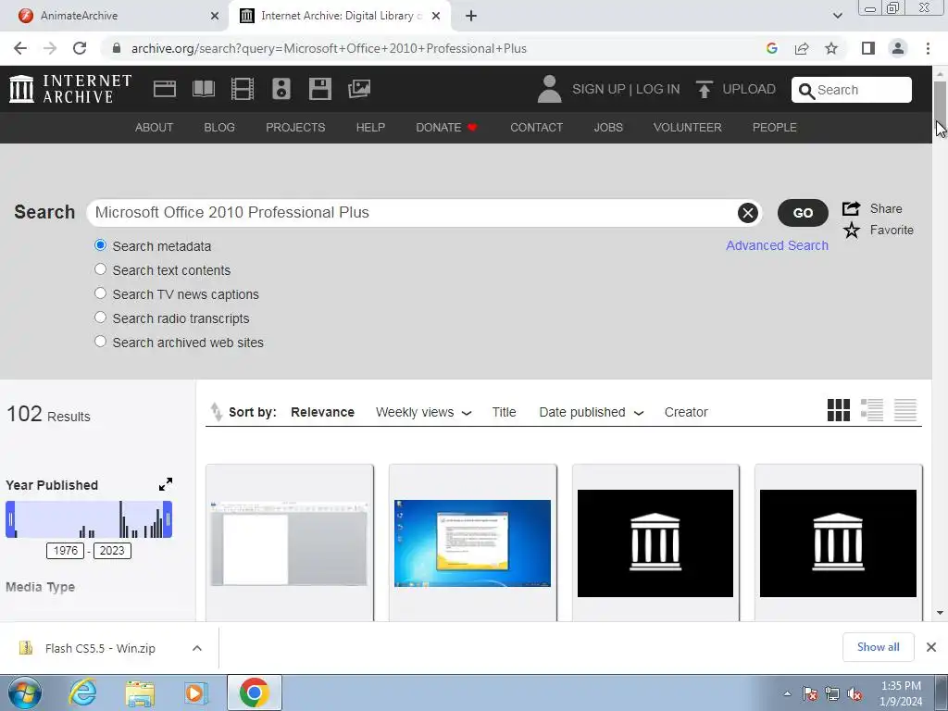
Task: Open Advanced Search link
Action: (777, 245)
